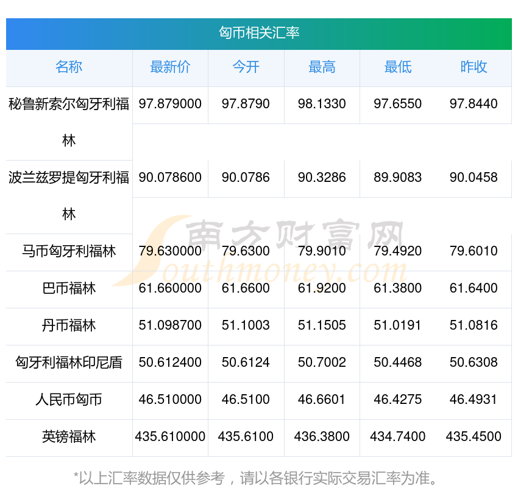Select the 马币匈牙利福林 row label
518x497 pixels.
coord(69,251)
